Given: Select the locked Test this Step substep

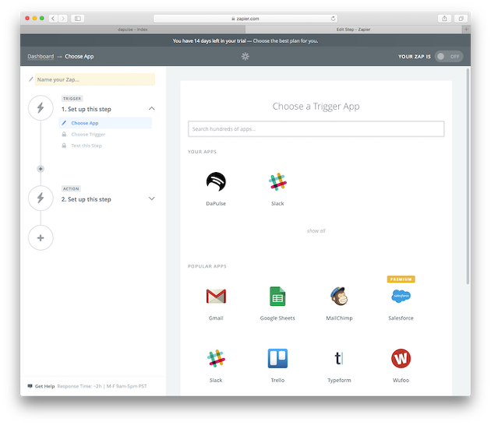Looking at the screenshot, I should pyautogui.click(x=87, y=146).
